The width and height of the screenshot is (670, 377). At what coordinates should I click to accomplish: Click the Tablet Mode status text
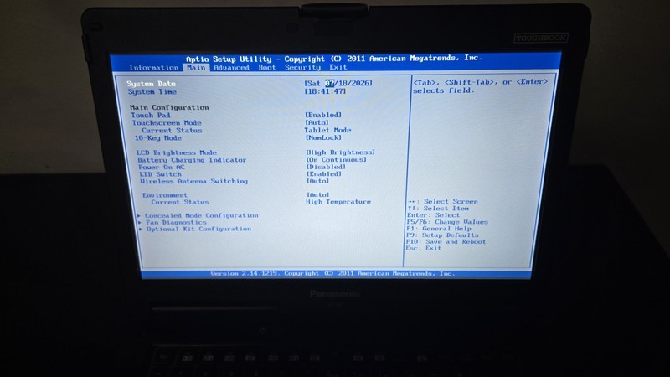(327, 130)
